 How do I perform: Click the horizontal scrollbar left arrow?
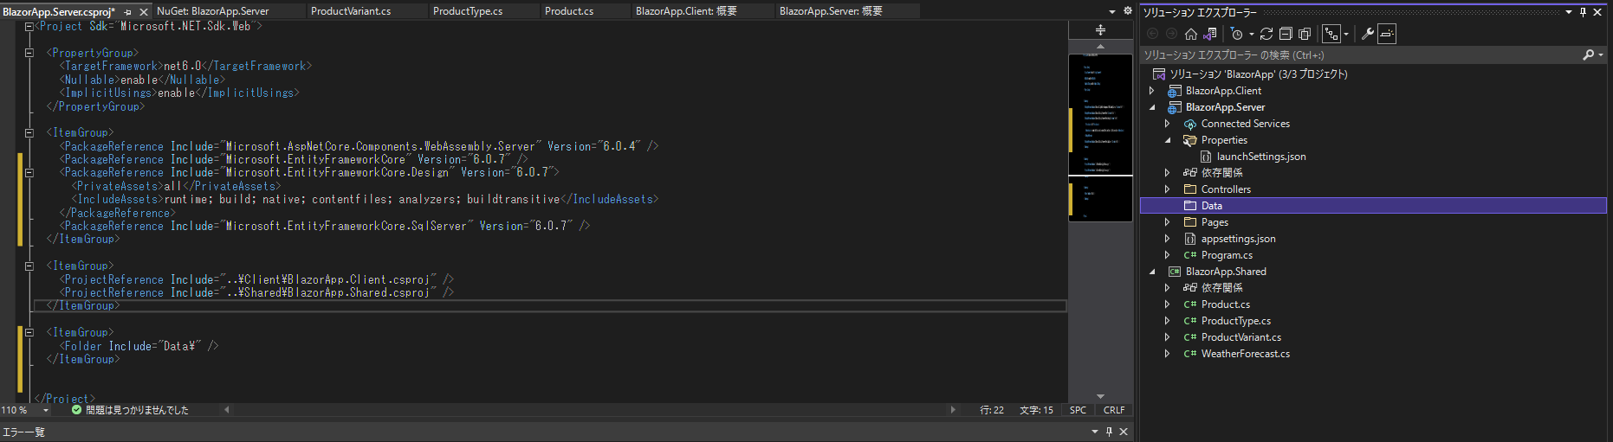click(227, 410)
